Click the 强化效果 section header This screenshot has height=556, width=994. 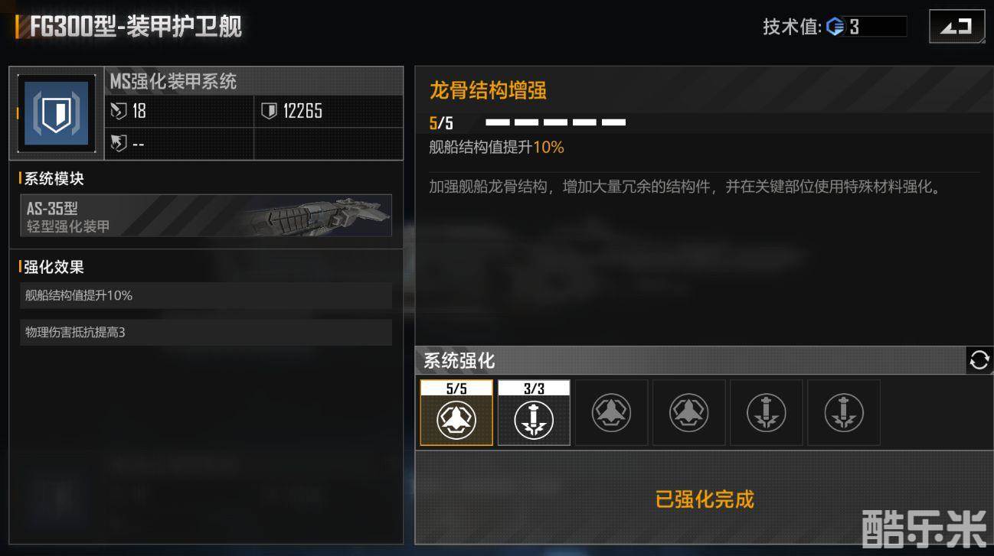[x=52, y=267]
